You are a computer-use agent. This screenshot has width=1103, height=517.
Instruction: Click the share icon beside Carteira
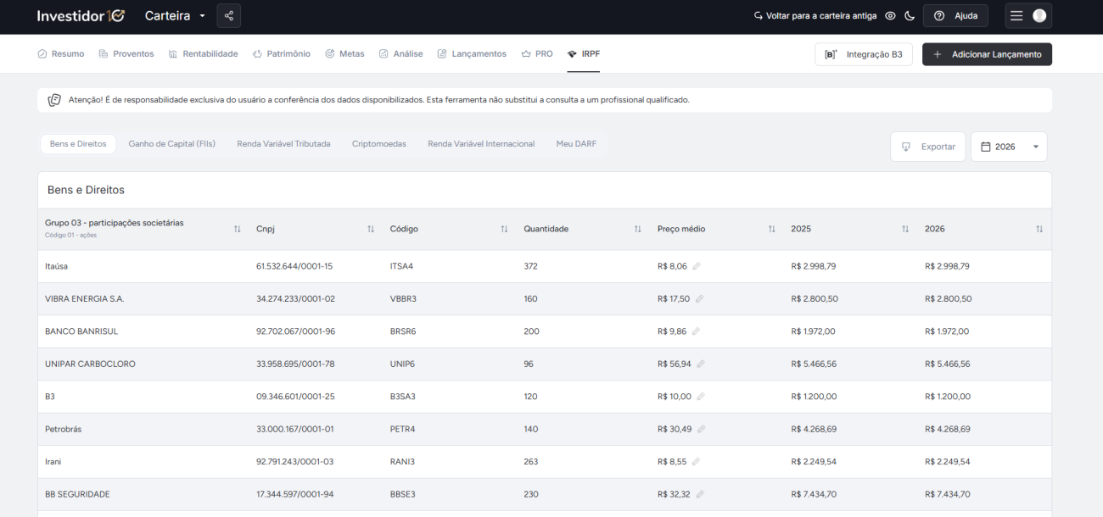pyautogui.click(x=228, y=16)
